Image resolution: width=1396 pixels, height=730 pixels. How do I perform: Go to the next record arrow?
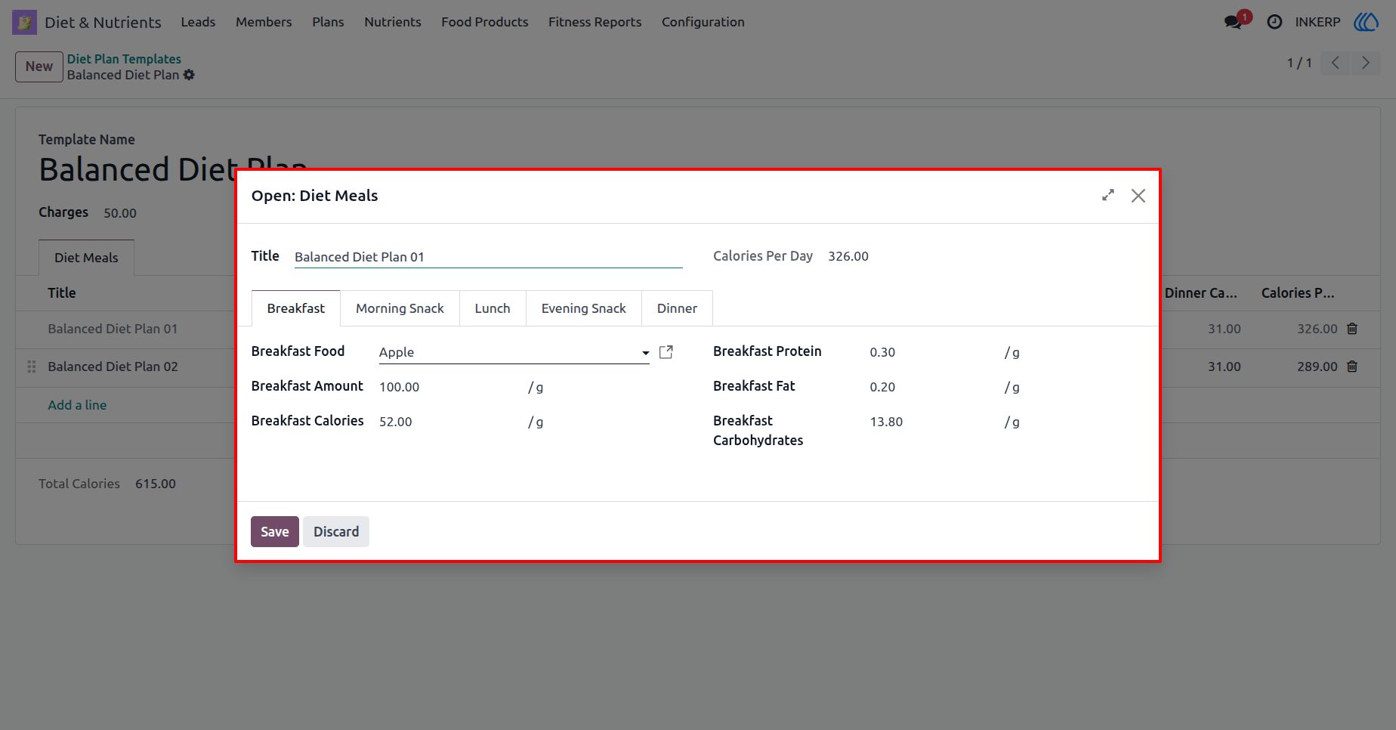(x=1366, y=63)
